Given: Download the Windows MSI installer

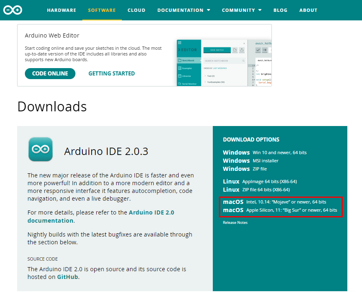Looking at the screenshot, I should [x=250, y=161].
